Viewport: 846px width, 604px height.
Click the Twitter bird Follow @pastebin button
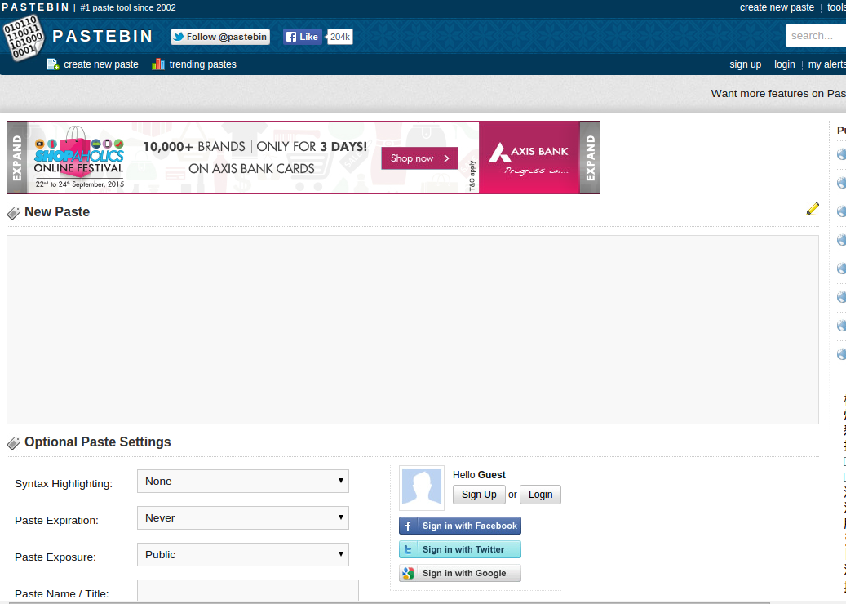click(x=220, y=37)
